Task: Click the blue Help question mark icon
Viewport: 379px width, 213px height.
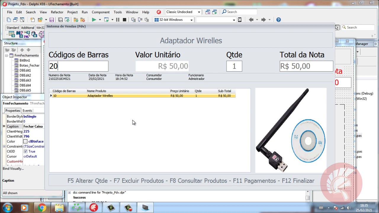Action: point(278,20)
